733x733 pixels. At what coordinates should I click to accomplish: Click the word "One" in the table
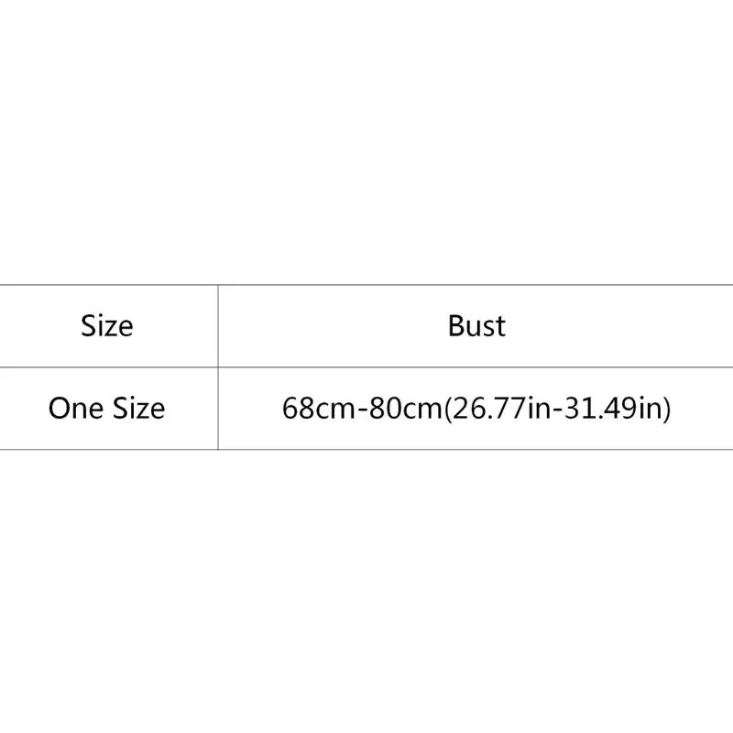(77, 408)
